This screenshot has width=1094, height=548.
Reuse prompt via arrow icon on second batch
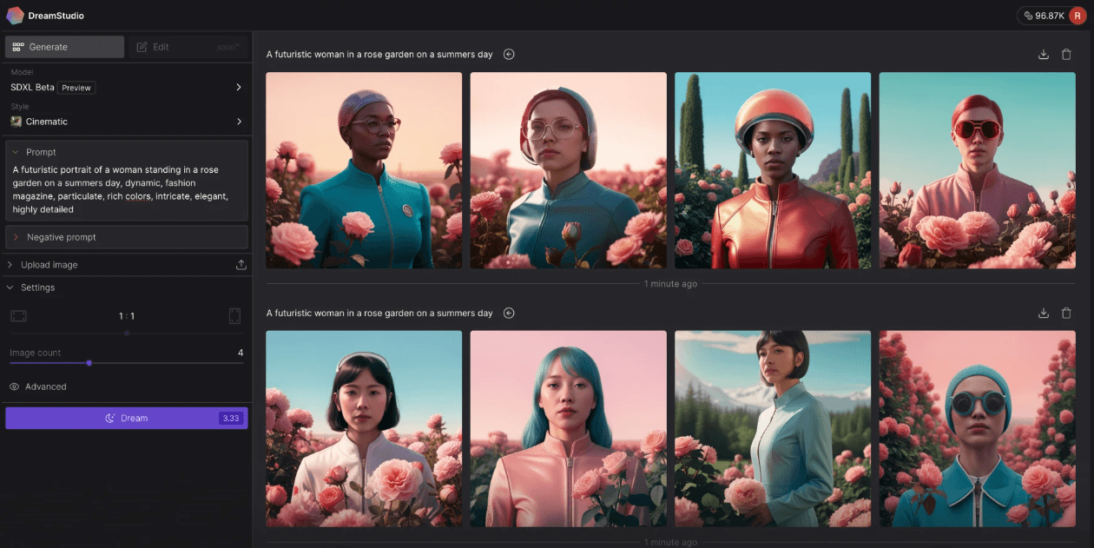click(509, 314)
